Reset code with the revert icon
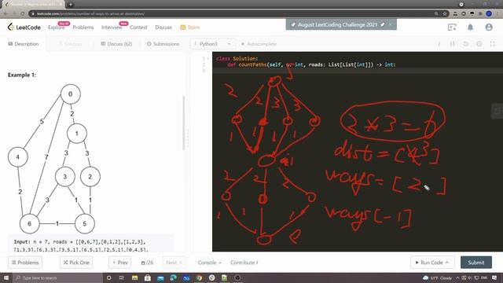 pos(466,44)
